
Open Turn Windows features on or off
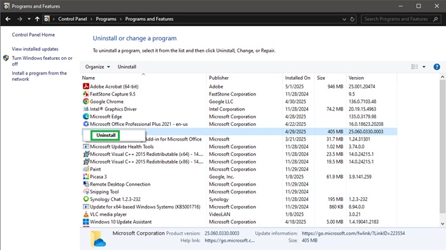click(x=42, y=61)
